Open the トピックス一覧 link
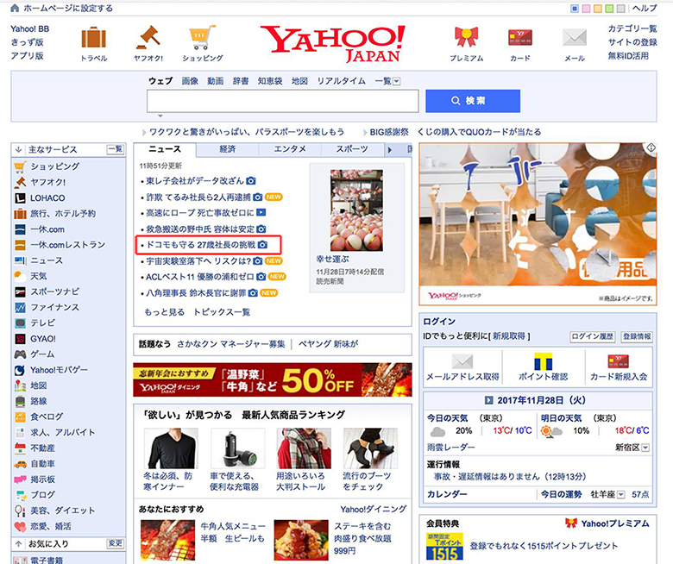Image resolution: width=673 pixels, height=564 pixels. (x=222, y=312)
